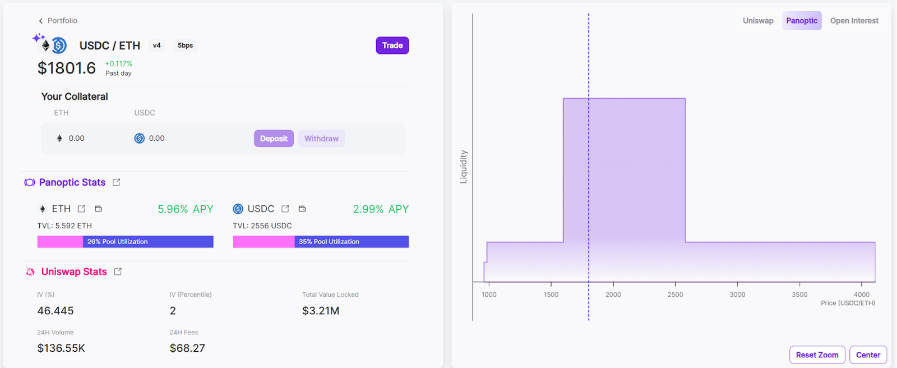Click the Panoptic Stats logo icon

[x=30, y=182]
